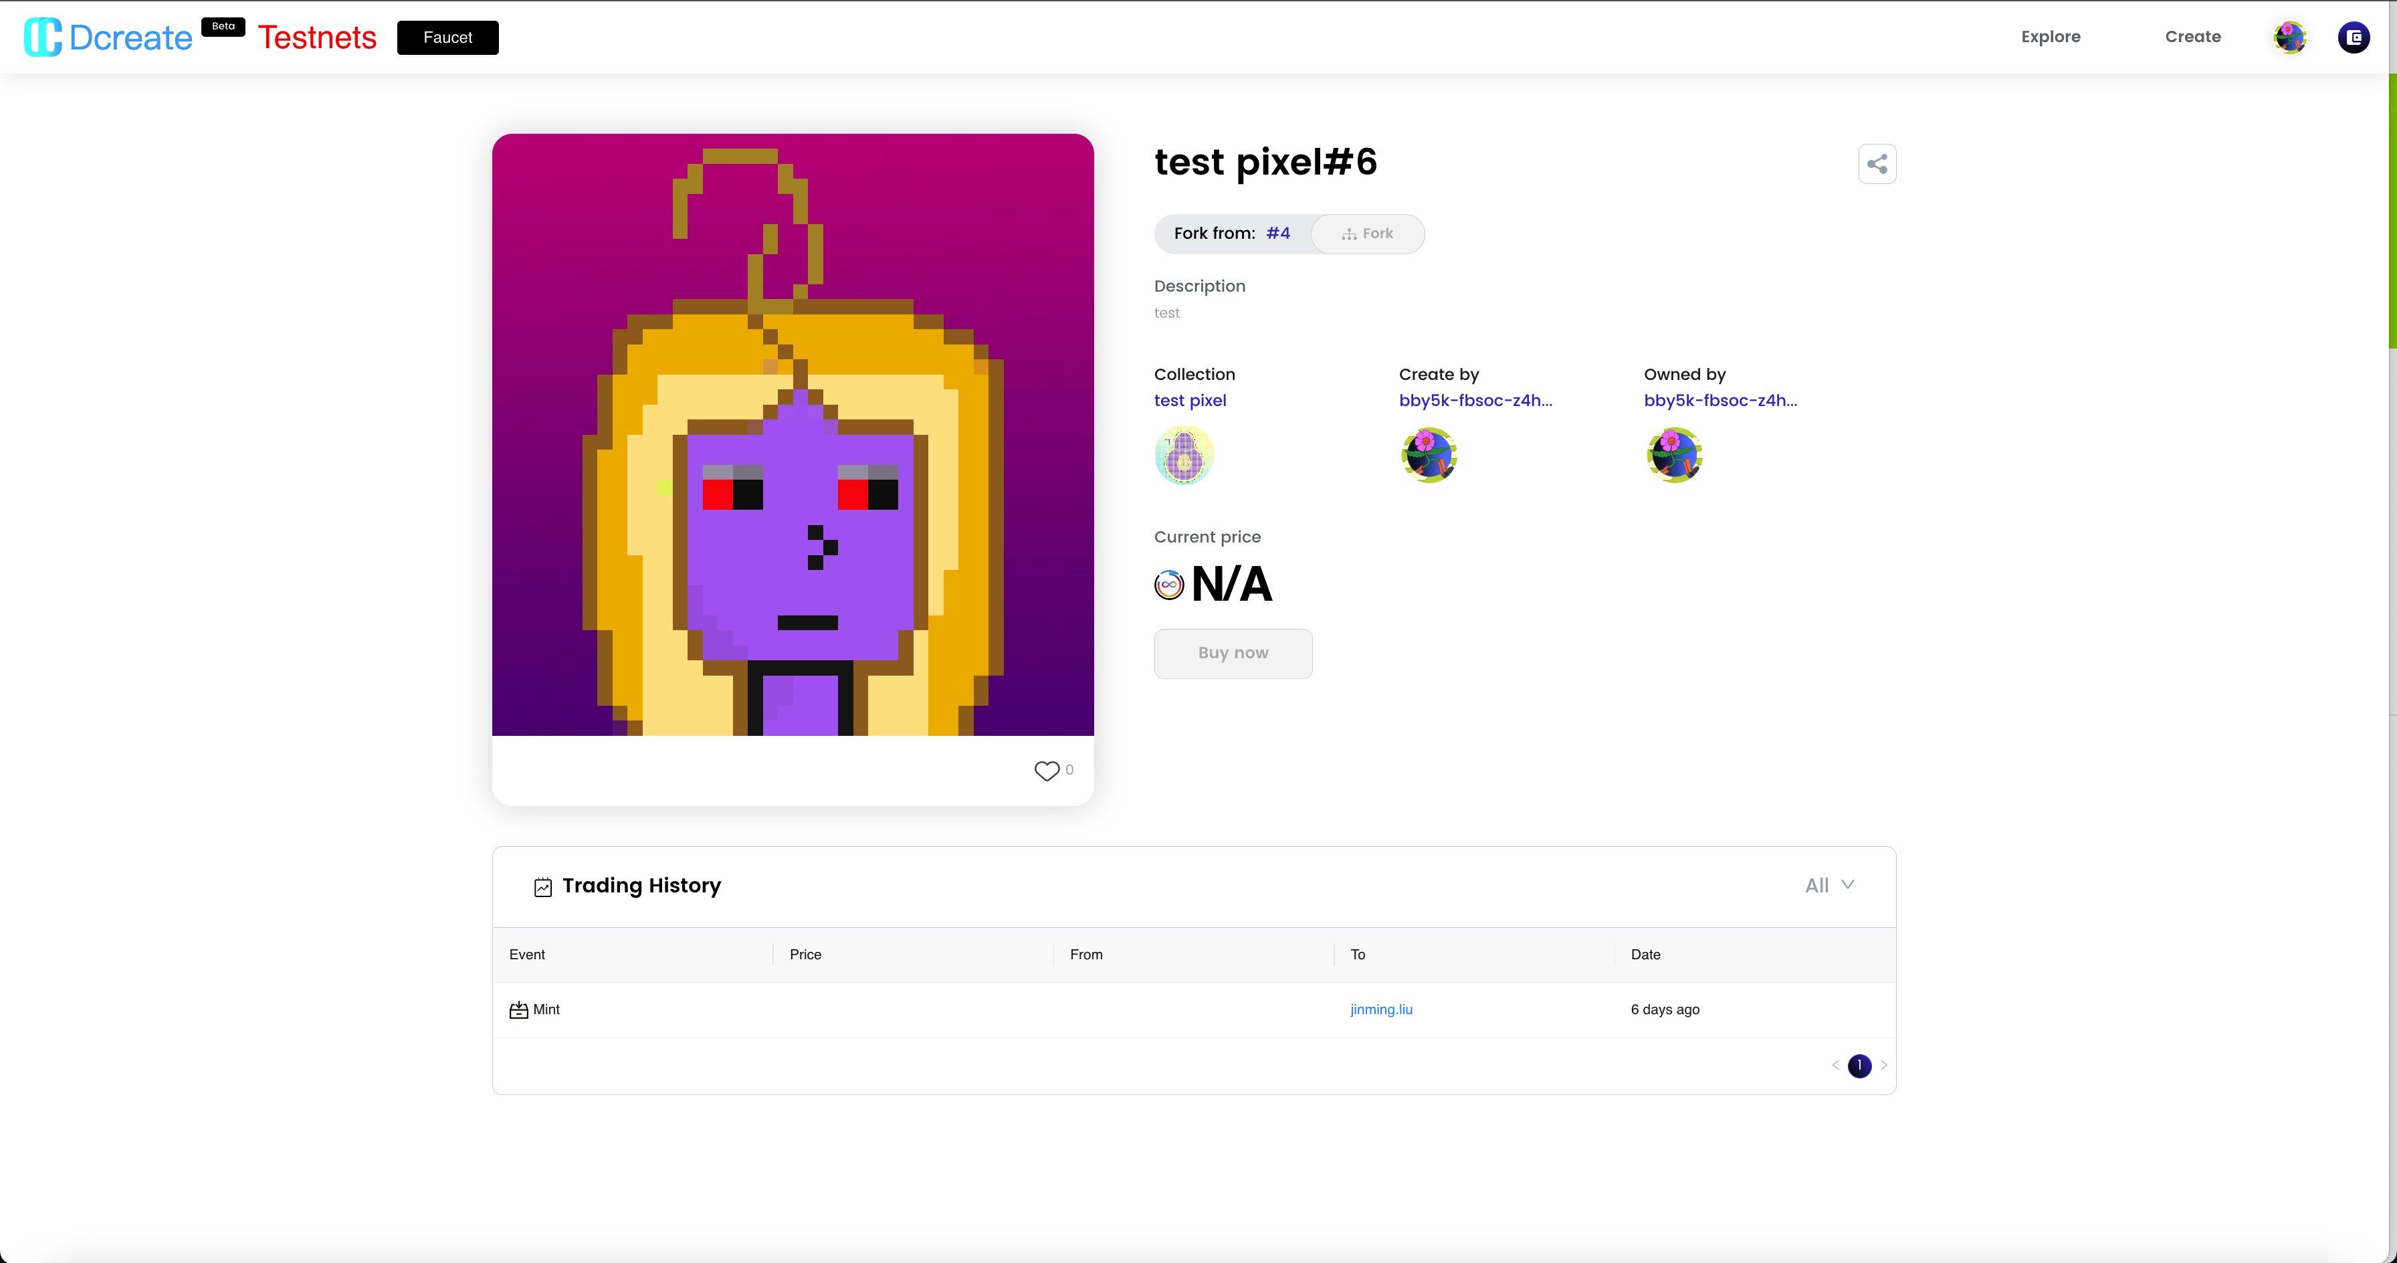Screen dimensions: 2397x1263
Task: Like the NFT with heart icon
Action: point(1046,771)
